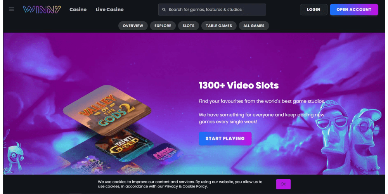Click the Easter Island statue characters

point(349,139)
